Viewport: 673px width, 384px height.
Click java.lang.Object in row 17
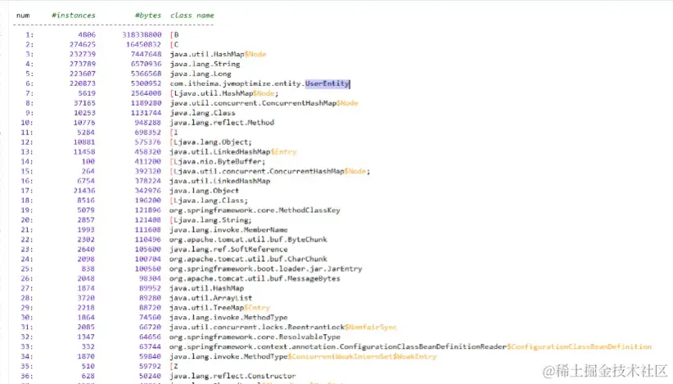click(205, 191)
